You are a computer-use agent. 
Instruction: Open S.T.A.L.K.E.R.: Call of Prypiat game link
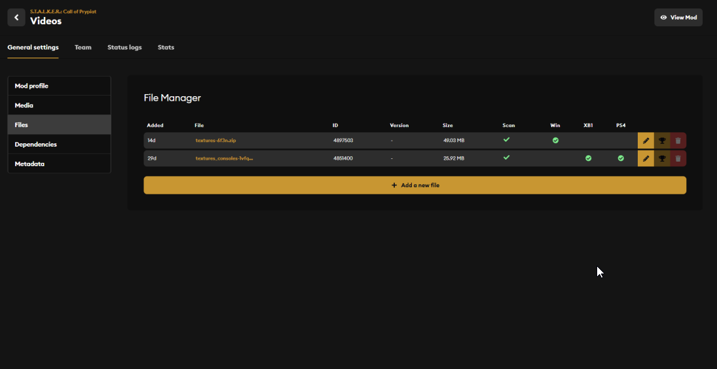[63, 11]
